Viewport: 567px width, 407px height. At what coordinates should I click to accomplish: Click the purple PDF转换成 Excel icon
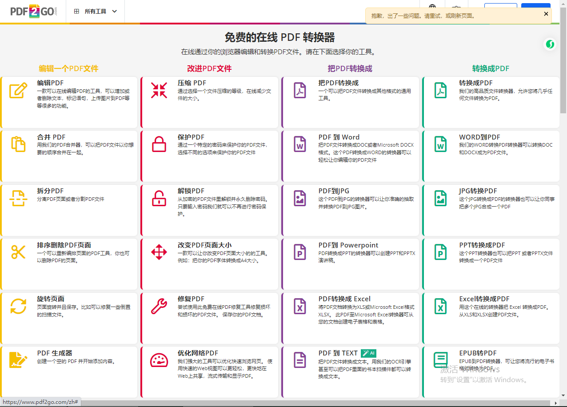[300, 306]
